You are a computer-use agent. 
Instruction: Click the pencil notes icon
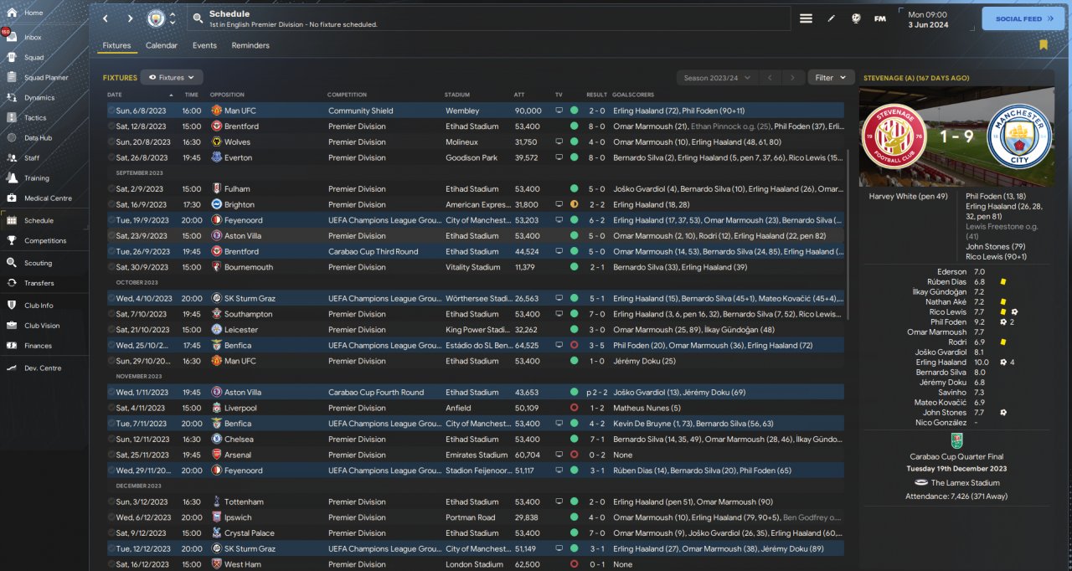(832, 18)
